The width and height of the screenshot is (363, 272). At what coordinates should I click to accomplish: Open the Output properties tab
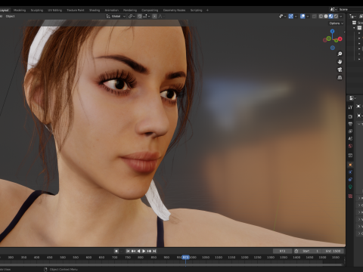click(350, 124)
